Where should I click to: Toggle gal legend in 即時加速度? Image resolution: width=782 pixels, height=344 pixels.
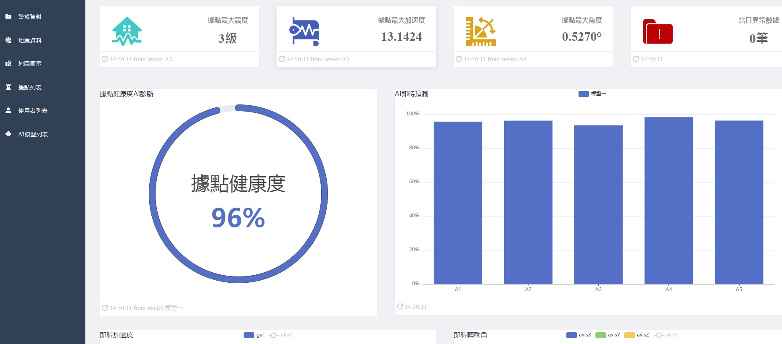point(254,335)
